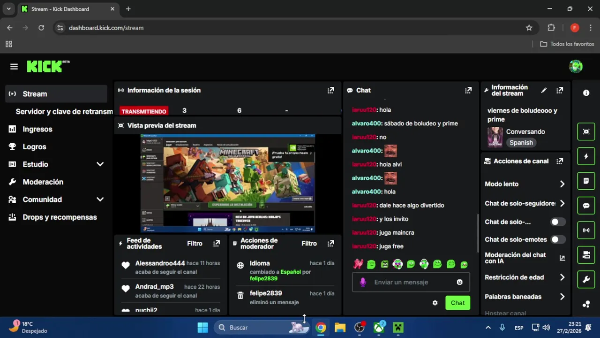
Task: Pop out the Información de la sesión panel
Action: 330,90
